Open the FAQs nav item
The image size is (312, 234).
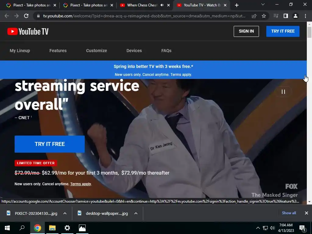pos(166,51)
